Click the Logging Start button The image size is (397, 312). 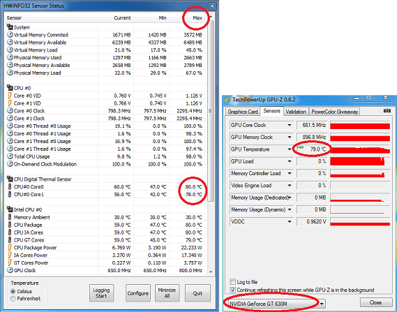tap(101, 293)
